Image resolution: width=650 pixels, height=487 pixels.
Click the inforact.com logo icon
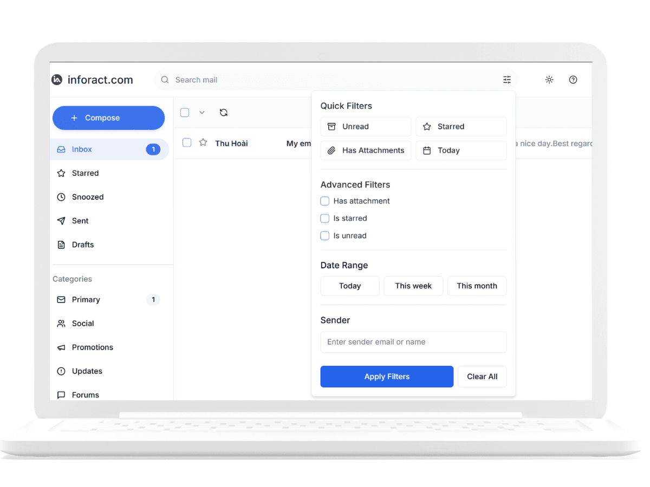coord(57,80)
